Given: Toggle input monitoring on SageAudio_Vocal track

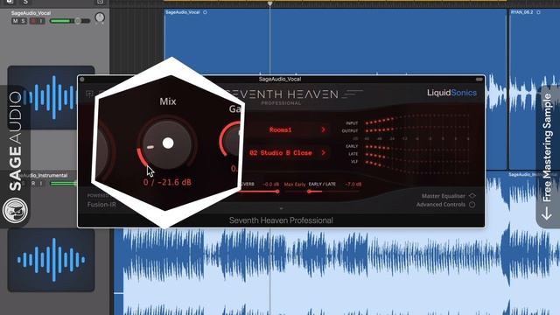Looking at the screenshot, I should tap(41, 21).
